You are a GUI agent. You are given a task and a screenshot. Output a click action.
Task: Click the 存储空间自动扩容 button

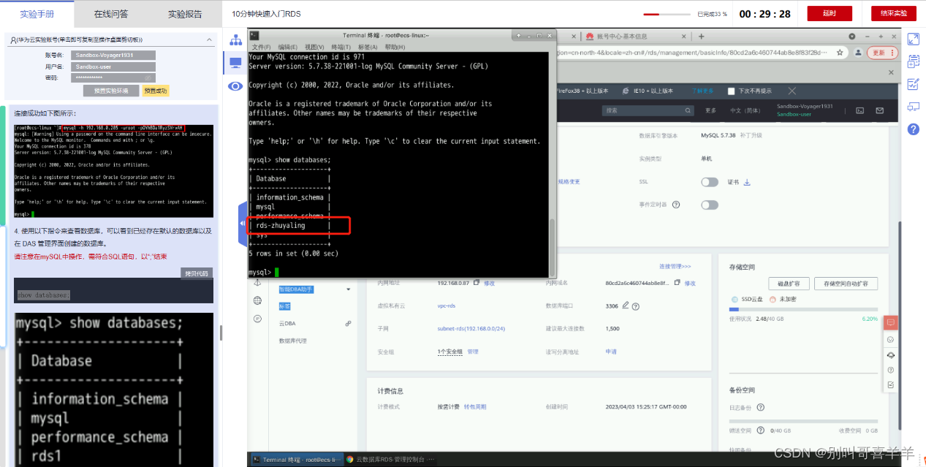[846, 284]
